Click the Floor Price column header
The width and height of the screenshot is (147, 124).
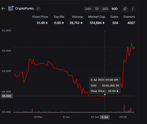click(x=40, y=17)
